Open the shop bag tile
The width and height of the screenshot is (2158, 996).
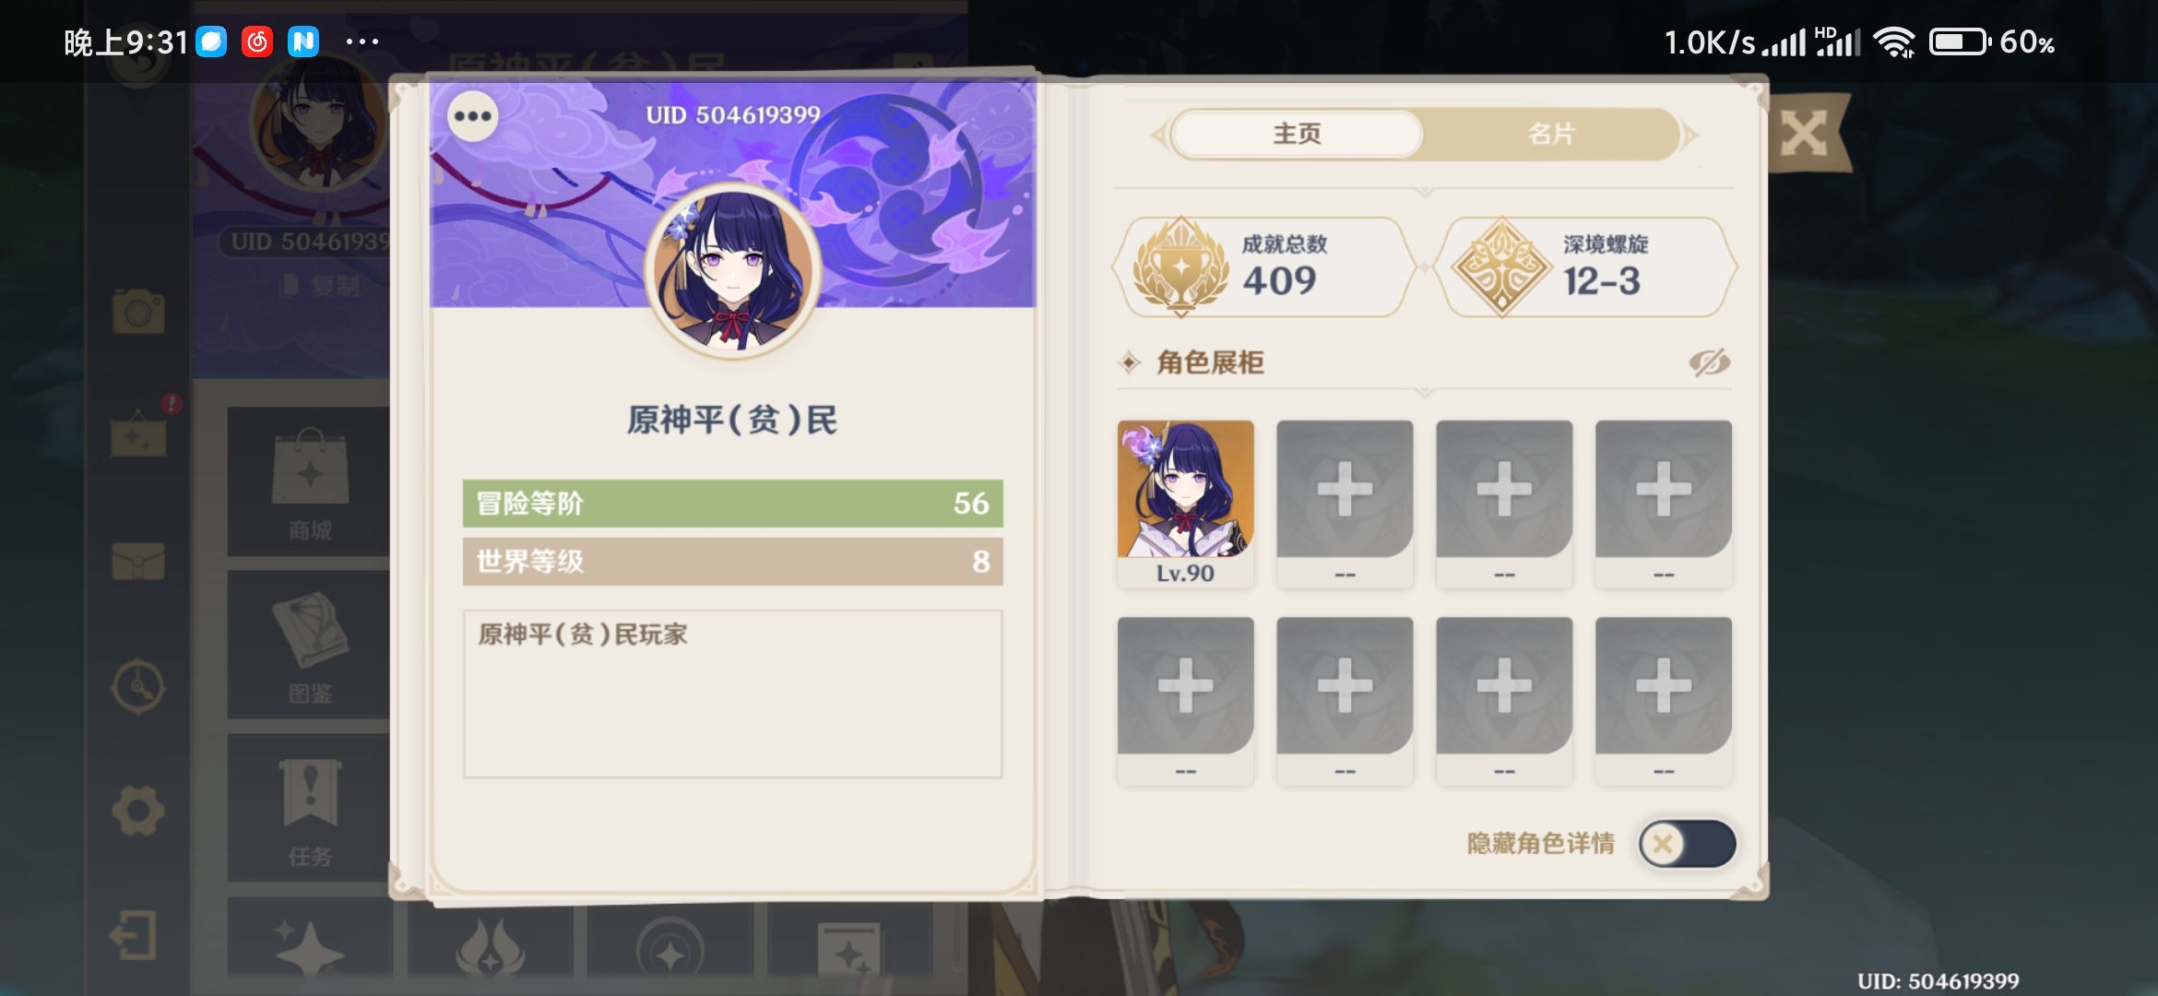point(309,481)
